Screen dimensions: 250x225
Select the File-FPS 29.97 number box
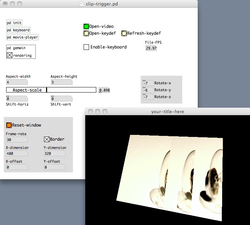(x=151, y=48)
